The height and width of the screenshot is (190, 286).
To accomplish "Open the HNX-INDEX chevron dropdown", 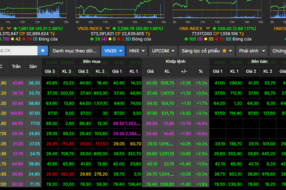I will 208,28.
